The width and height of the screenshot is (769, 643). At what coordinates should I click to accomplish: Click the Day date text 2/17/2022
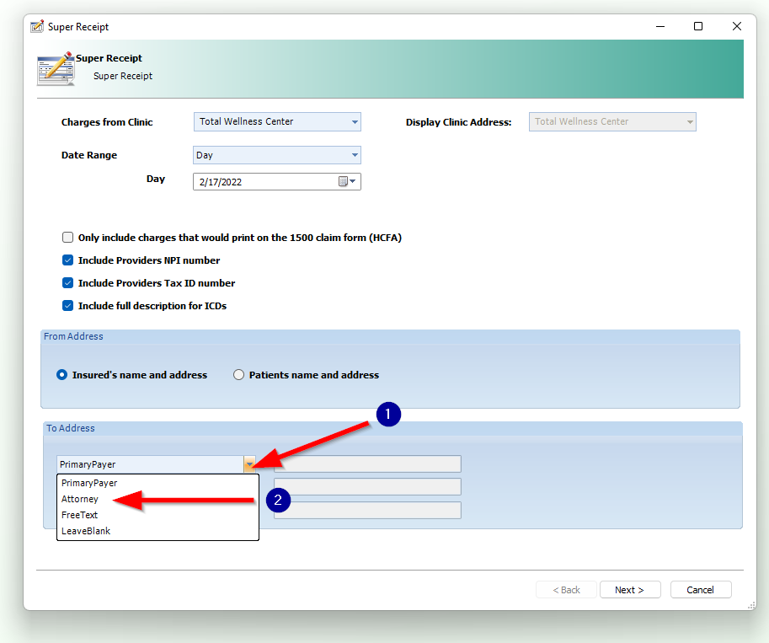[221, 182]
